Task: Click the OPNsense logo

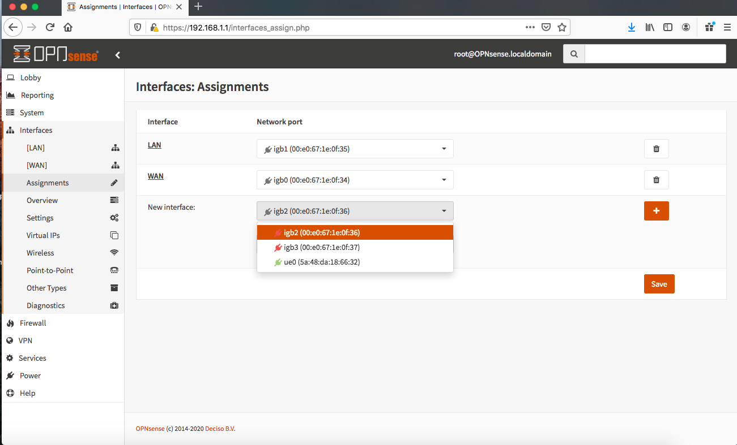Action: click(56, 54)
